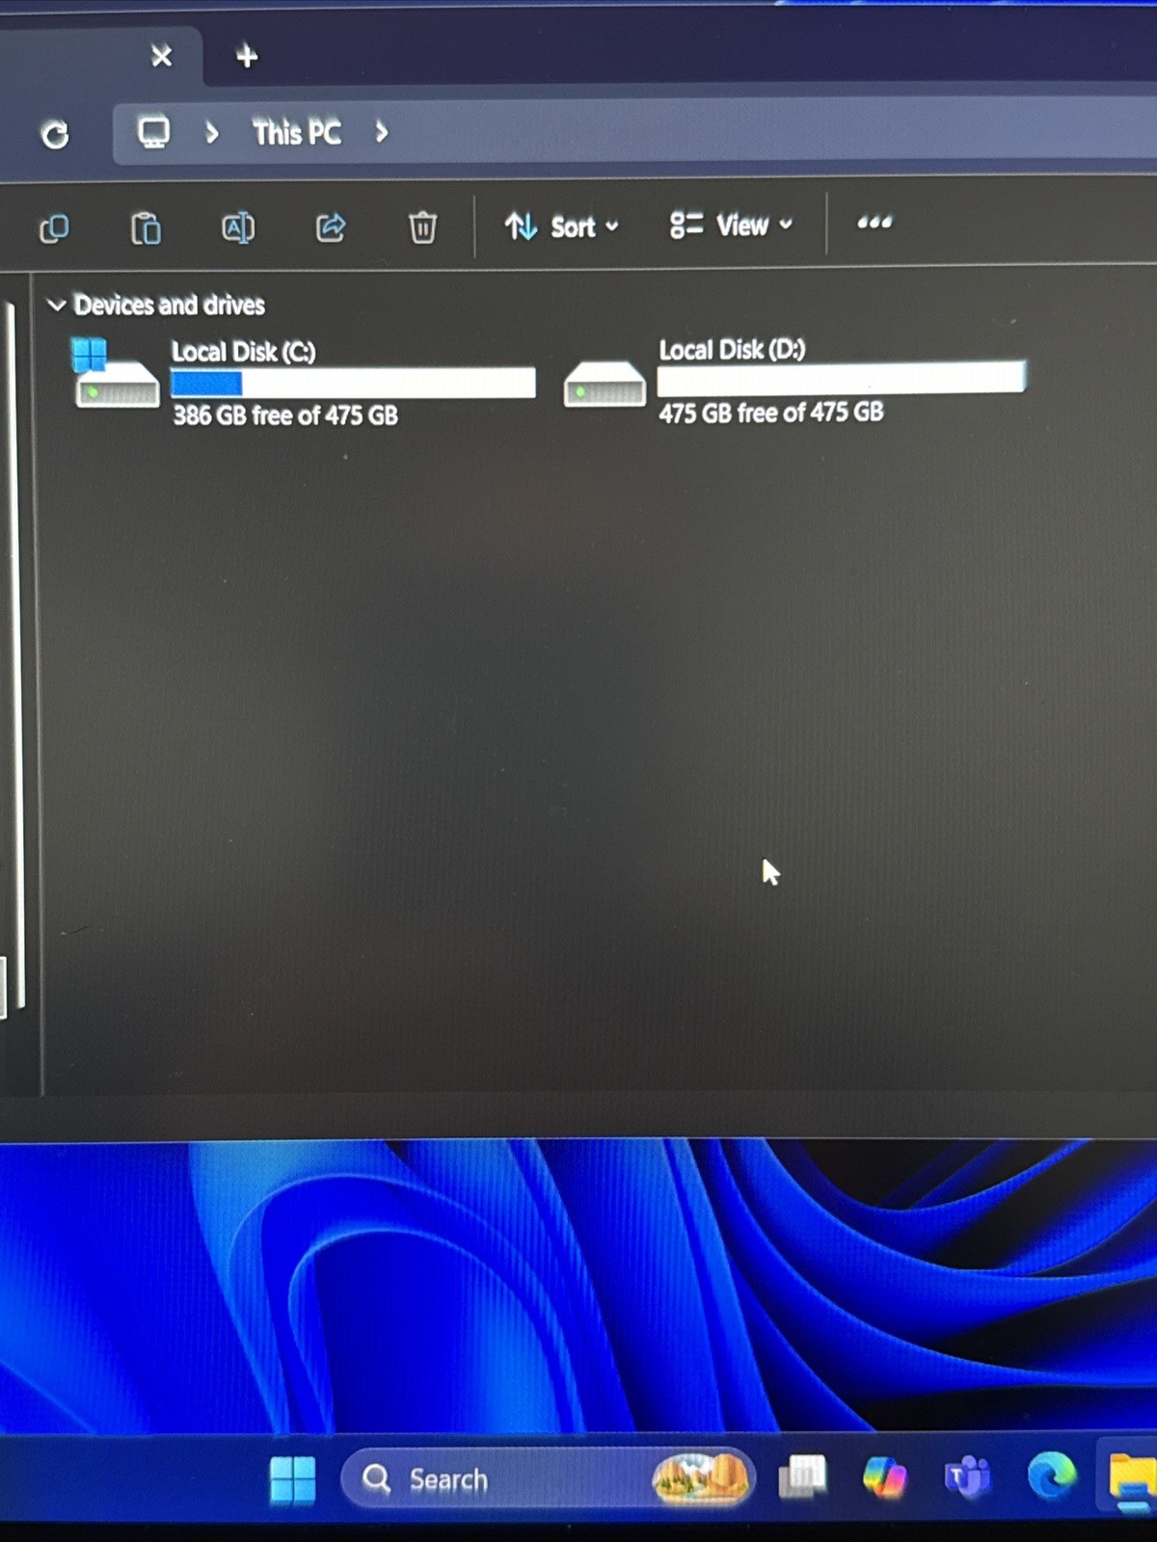Image resolution: width=1157 pixels, height=1542 pixels.
Task: Open File Explorer from the taskbar
Action: 1132,1477
